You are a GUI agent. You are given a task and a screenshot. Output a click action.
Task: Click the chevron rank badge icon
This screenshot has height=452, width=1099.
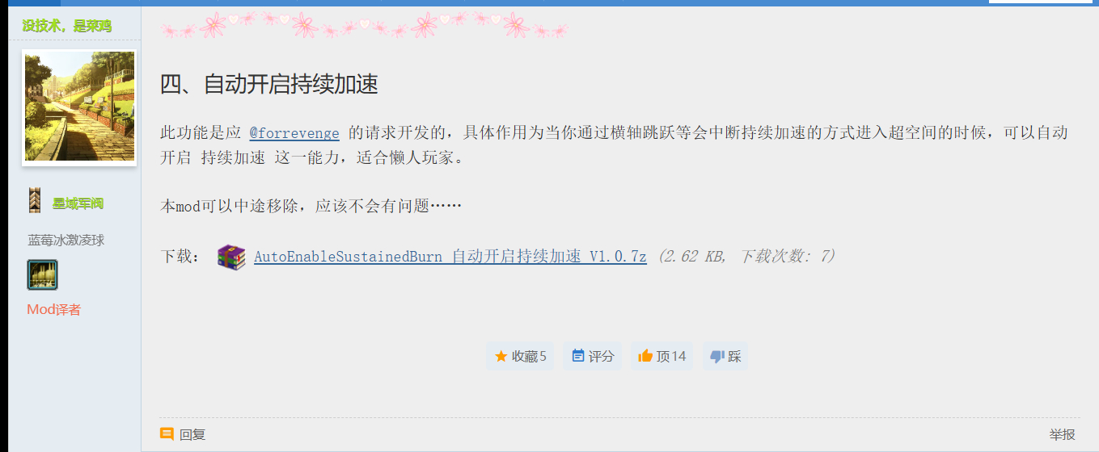(x=35, y=201)
